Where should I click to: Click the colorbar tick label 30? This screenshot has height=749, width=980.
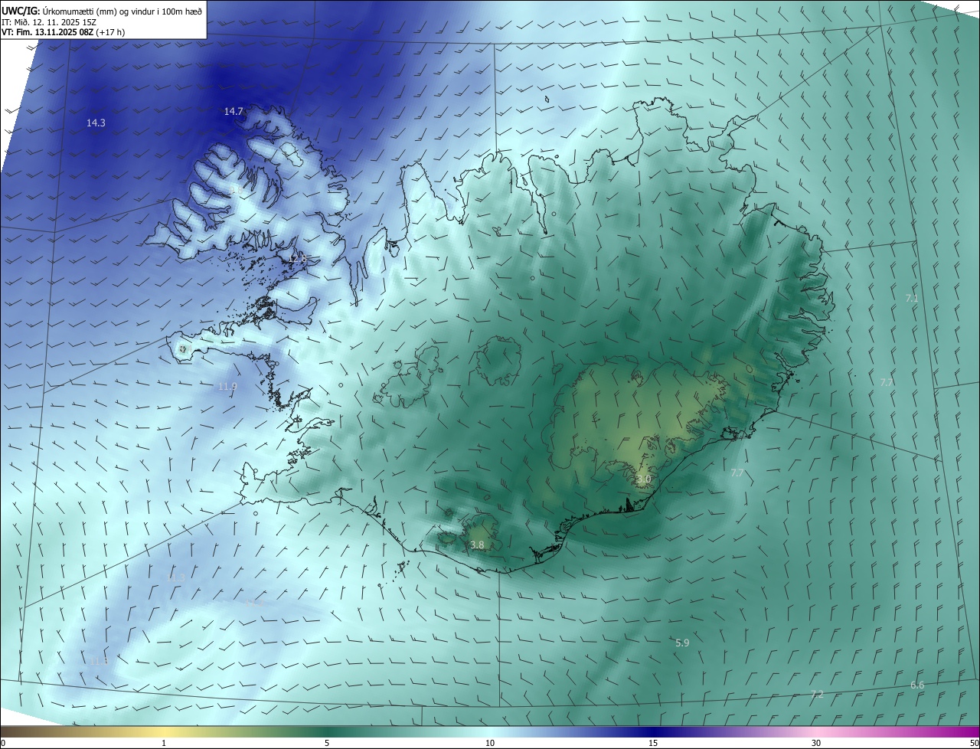tap(816, 743)
